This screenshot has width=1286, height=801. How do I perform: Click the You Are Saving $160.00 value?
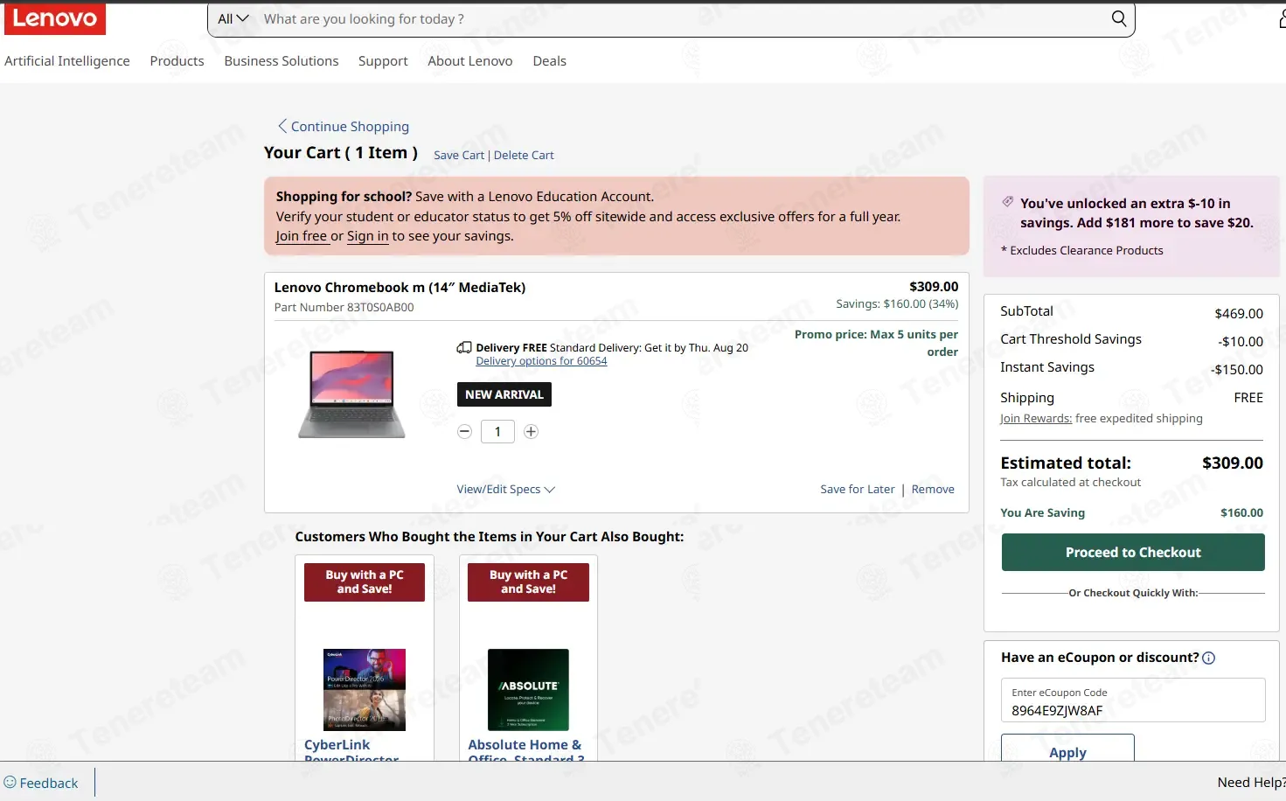tap(1241, 512)
